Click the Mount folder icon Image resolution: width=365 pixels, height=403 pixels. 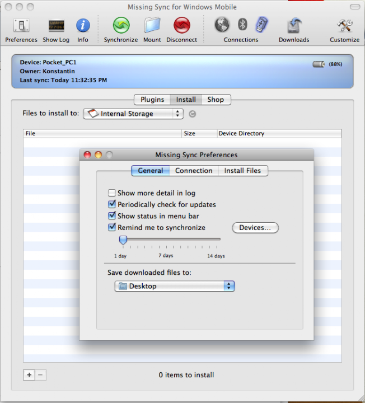[x=152, y=25]
